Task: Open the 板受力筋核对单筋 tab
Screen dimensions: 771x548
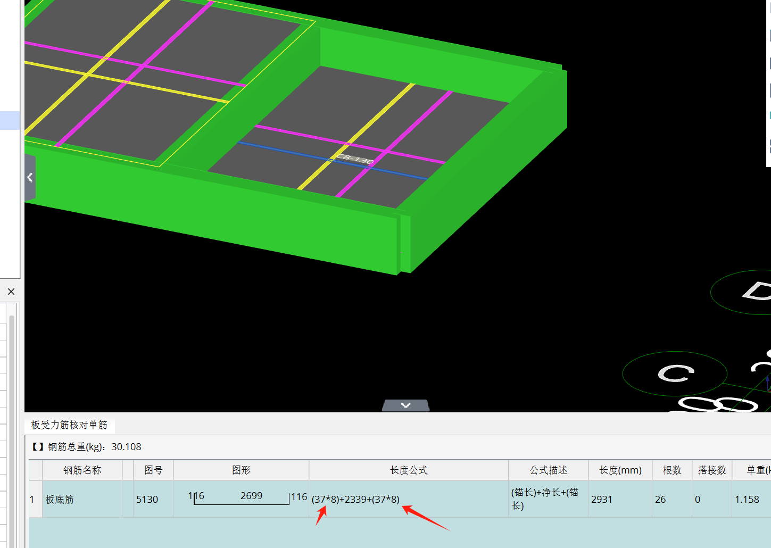Action: (x=69, y=425)
